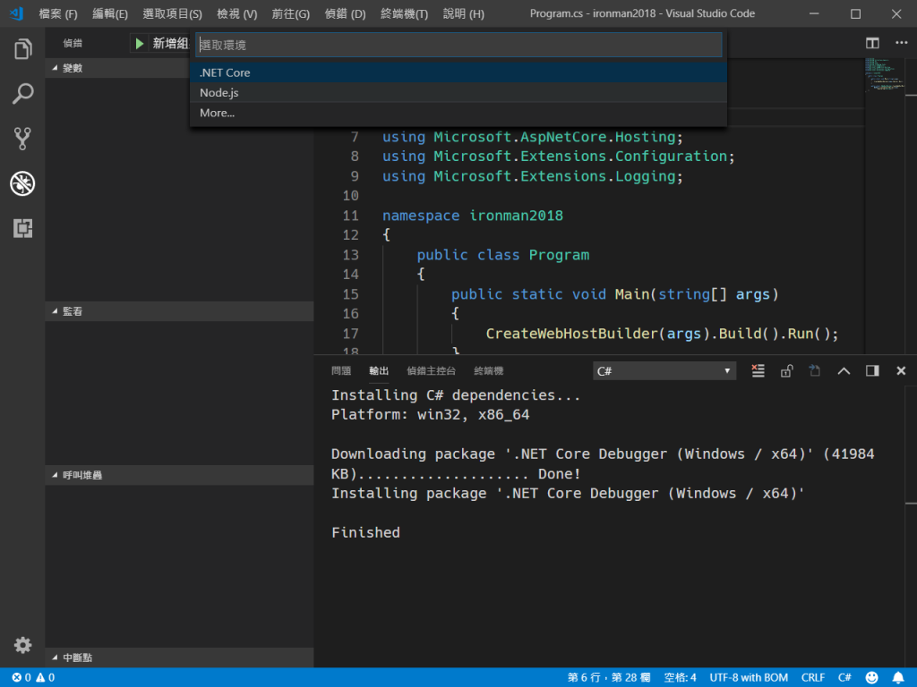917x687 pixels.
Task: Collapse the 監看 section
Action: (x=179, y=311)
